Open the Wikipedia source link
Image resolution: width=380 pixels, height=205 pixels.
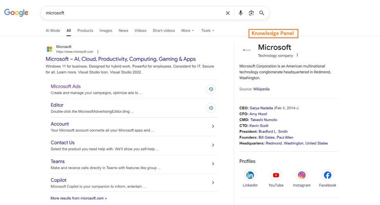click(261, 89)
